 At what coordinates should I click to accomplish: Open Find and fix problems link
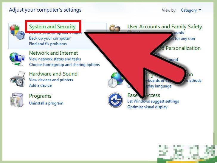pyautogui.click(x=48, y=44)
